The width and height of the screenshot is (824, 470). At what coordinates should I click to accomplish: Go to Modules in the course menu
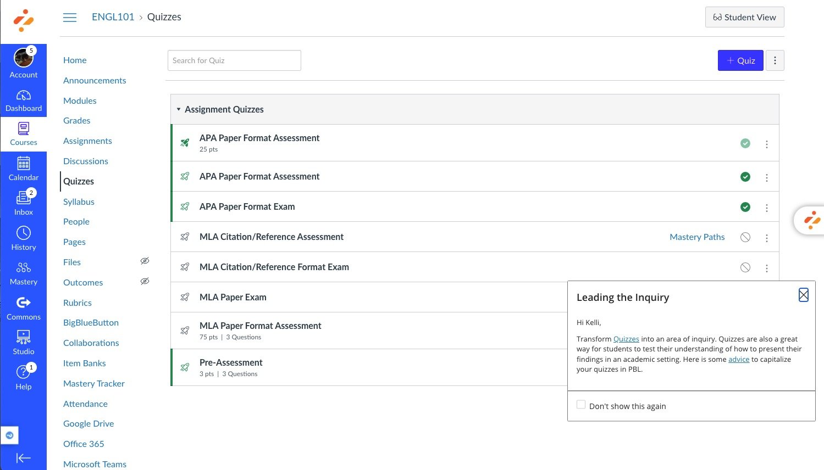(80, 100)
